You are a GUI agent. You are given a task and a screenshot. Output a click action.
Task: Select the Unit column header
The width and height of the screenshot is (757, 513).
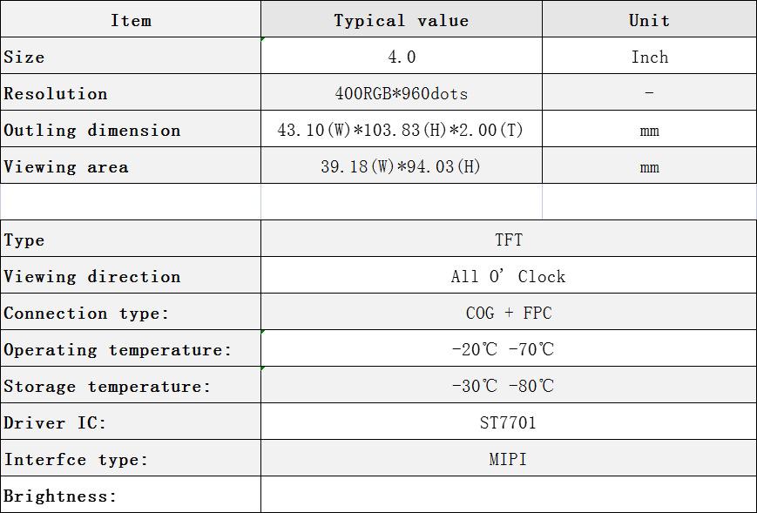[649, 19]
